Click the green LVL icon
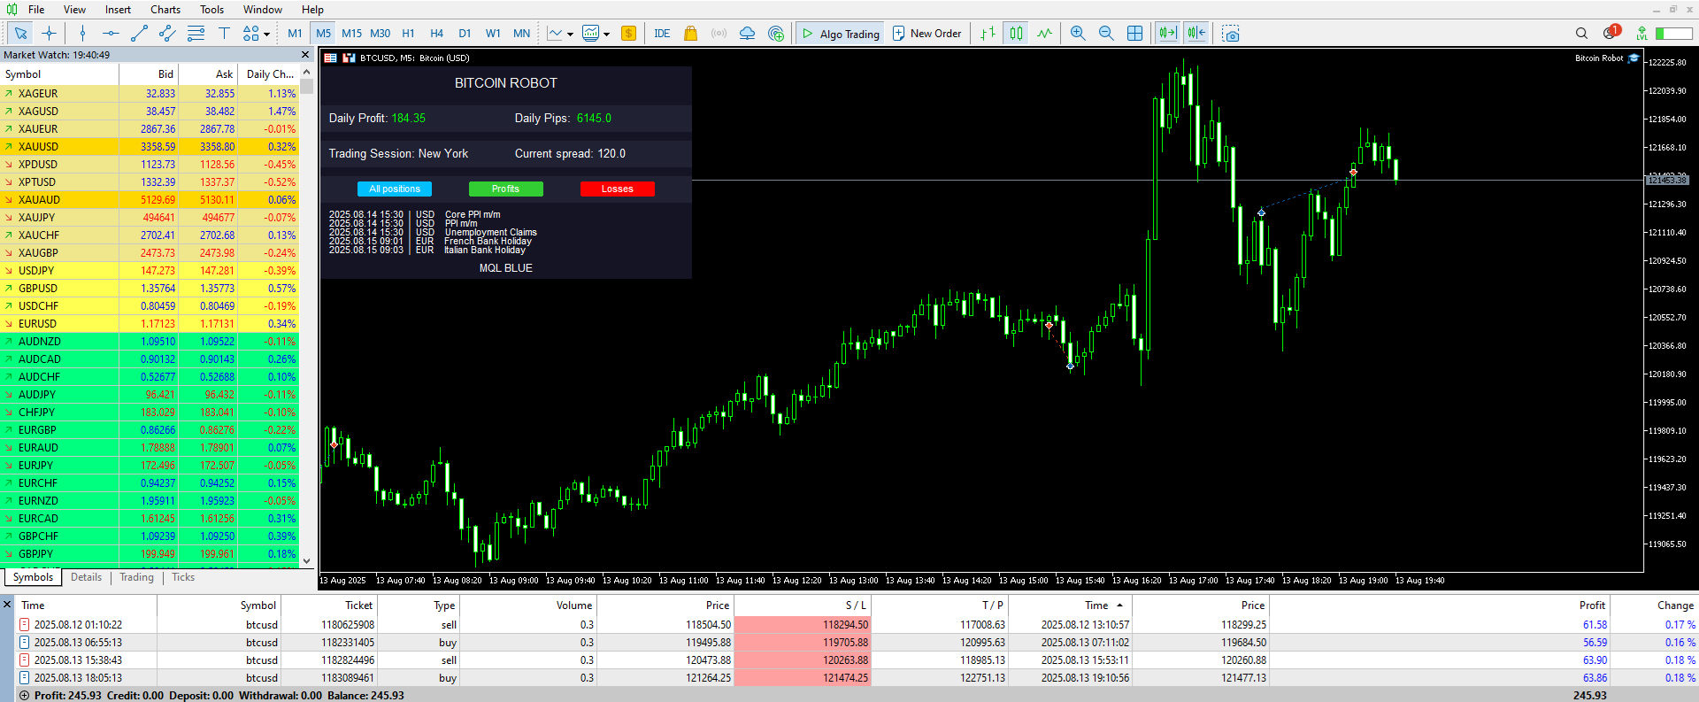 tap(1641, 34)
